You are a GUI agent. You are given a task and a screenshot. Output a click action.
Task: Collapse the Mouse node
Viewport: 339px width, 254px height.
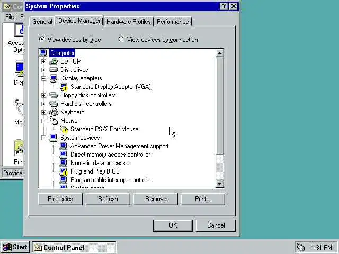[43, 121]
